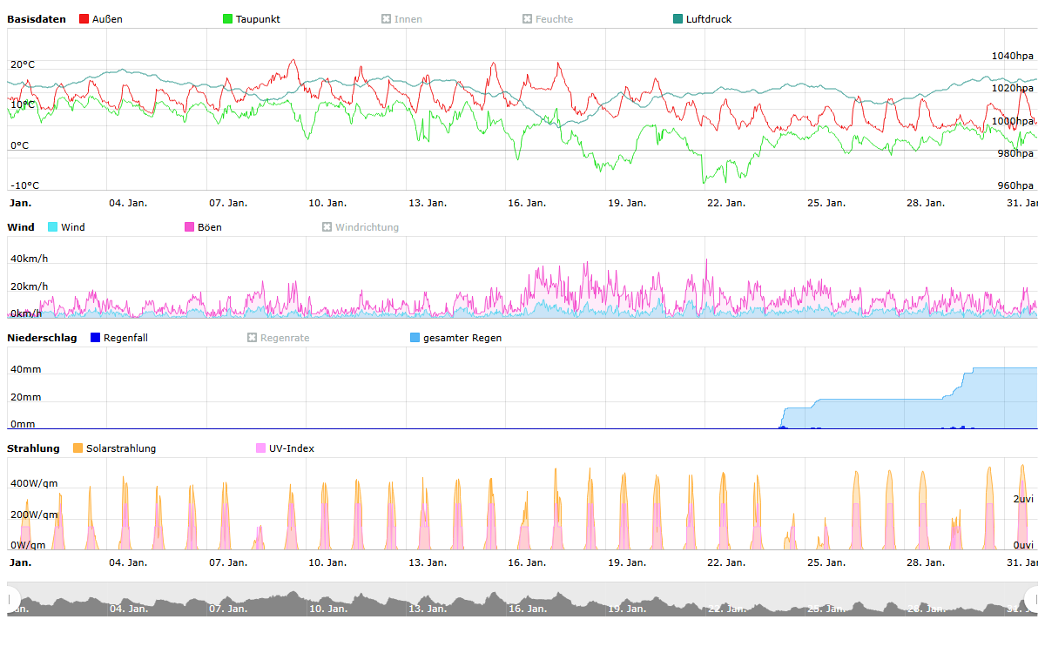This screenshot has width=1045, height=653.
Task: Toggle the red Außen series legend icon
Action: 84,19
